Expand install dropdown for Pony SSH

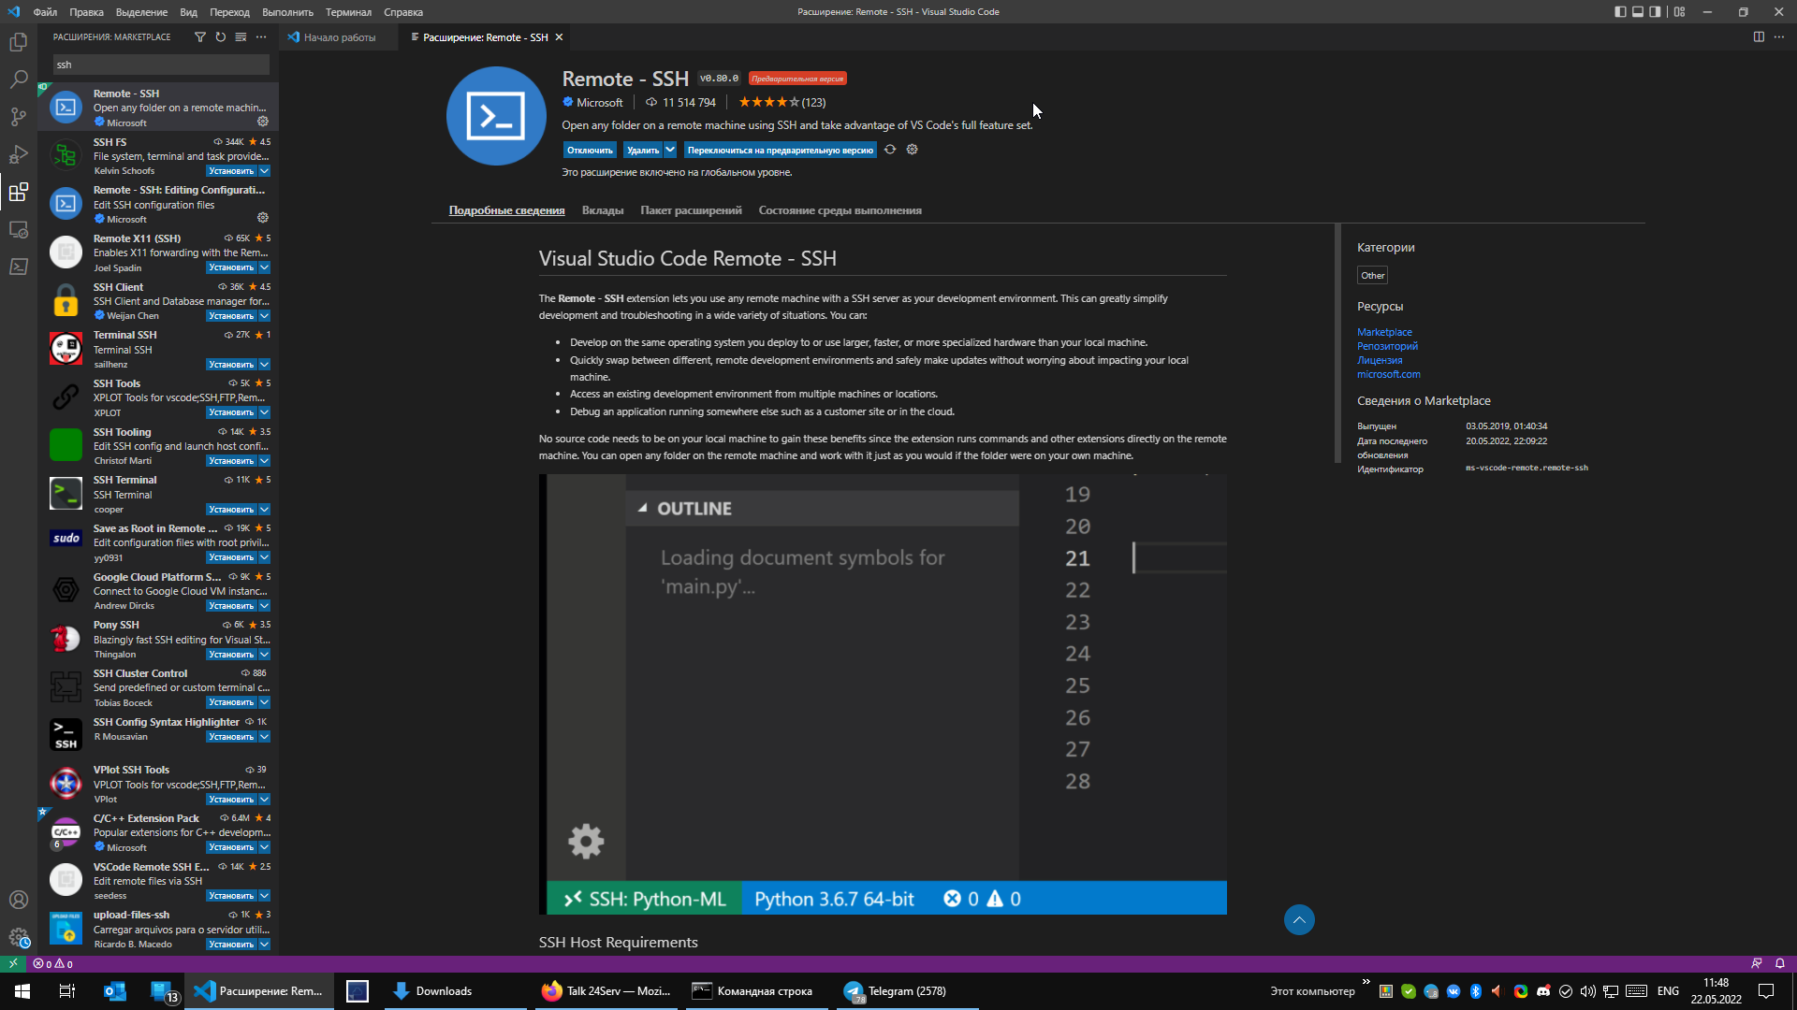pyautogui.click(x=265, y=655)
